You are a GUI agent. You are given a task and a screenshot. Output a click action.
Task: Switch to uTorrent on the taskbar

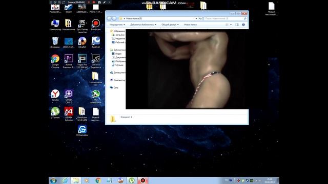coord(132,180)
